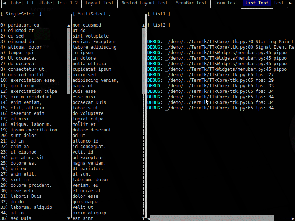Click the SingleSelect list scroll-up arrow
The image size is (295, 221).
(x=69, y=25)
